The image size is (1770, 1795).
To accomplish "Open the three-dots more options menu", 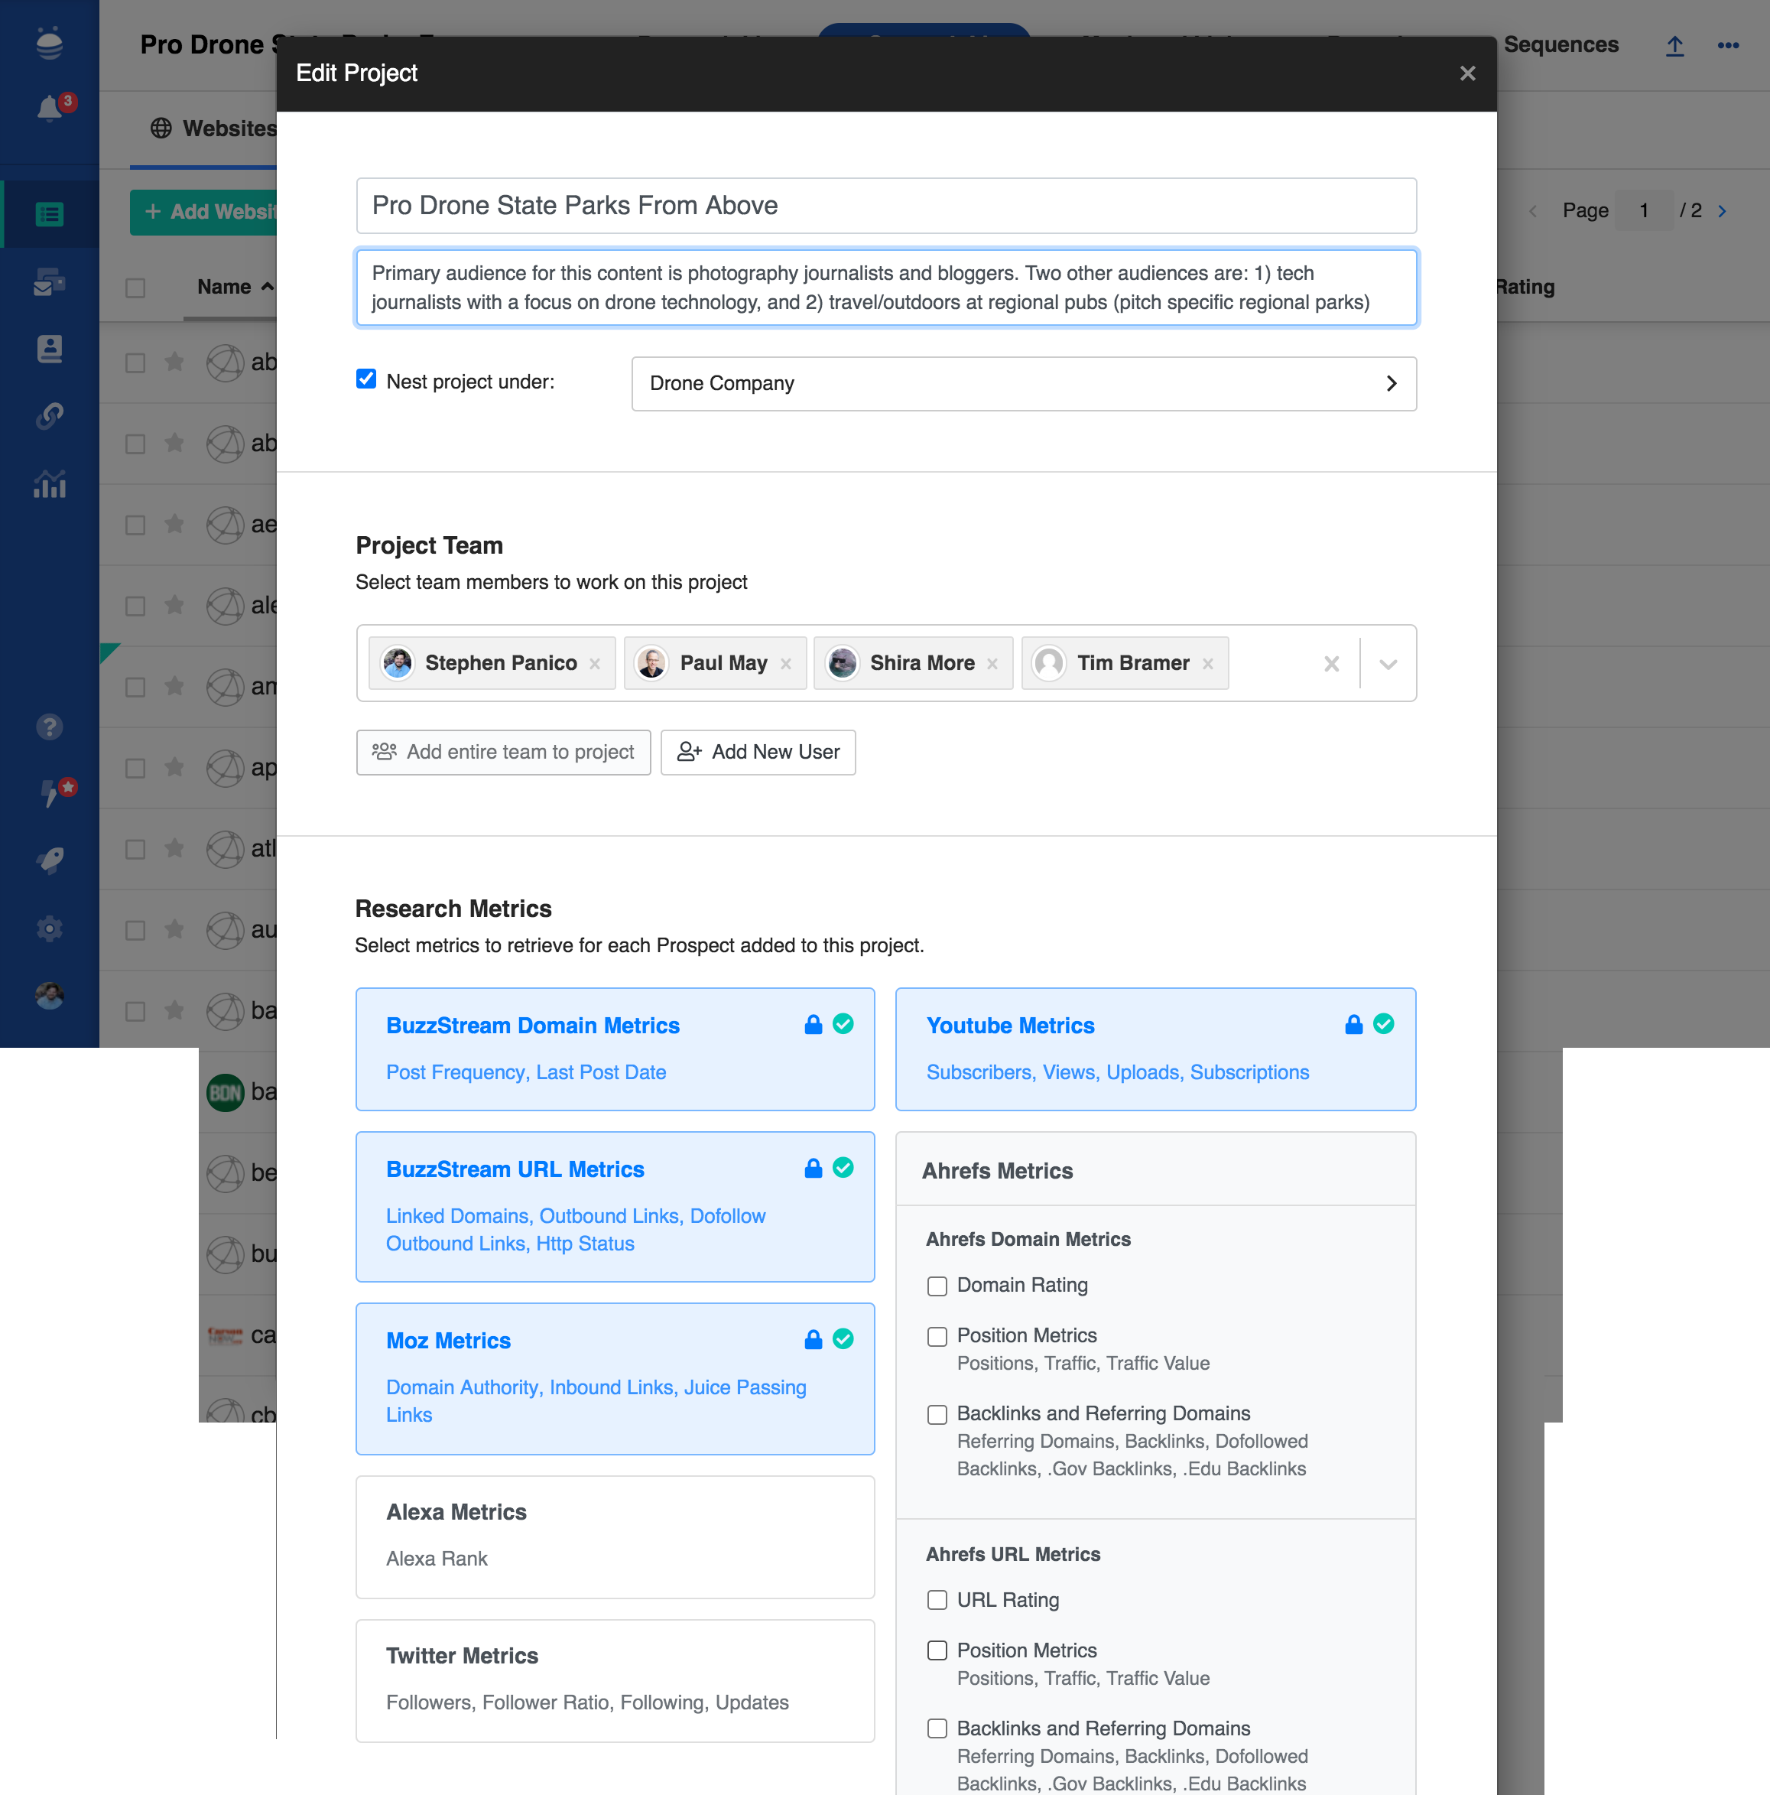I will (x=1727, y=46).
